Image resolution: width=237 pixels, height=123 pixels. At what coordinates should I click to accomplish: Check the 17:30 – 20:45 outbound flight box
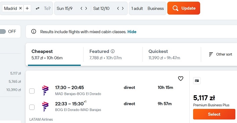pyautogui.click(x=32, y=91)
